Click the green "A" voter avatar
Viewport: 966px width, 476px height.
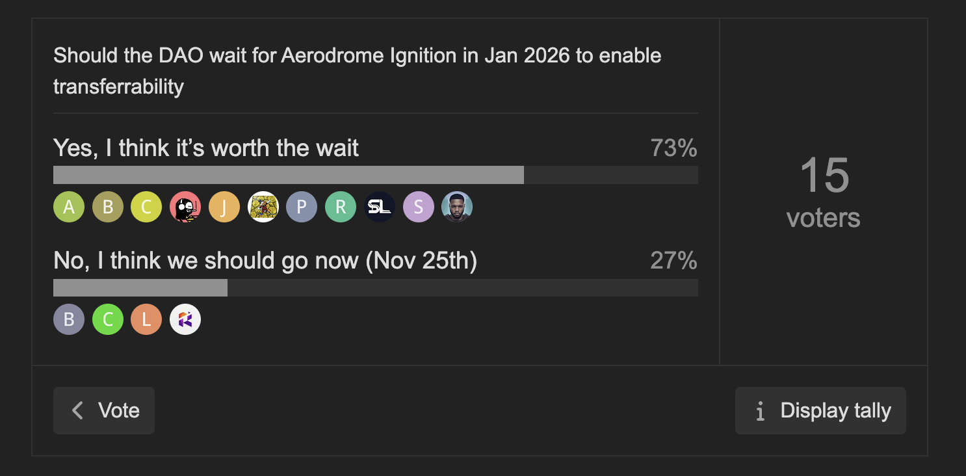(69, 207)
